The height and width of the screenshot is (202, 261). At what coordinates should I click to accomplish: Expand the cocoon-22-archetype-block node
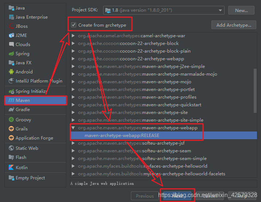pos(73,43)
